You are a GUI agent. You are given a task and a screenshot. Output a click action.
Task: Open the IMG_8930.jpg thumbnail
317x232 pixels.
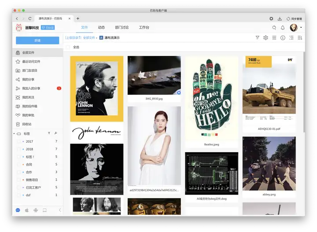pos(154,75)
